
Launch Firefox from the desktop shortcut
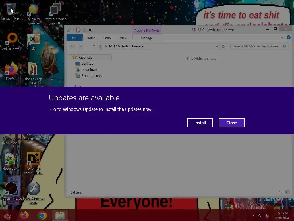coord(11,71)
